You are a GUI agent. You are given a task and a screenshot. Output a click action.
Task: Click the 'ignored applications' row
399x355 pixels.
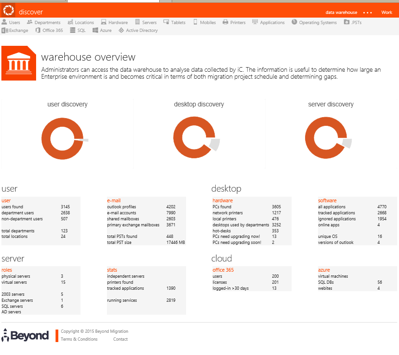point(357,218)
